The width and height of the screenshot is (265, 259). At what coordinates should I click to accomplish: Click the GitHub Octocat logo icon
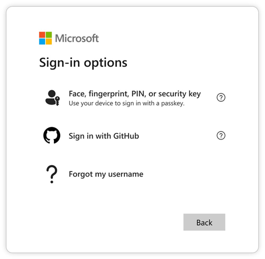52,135
